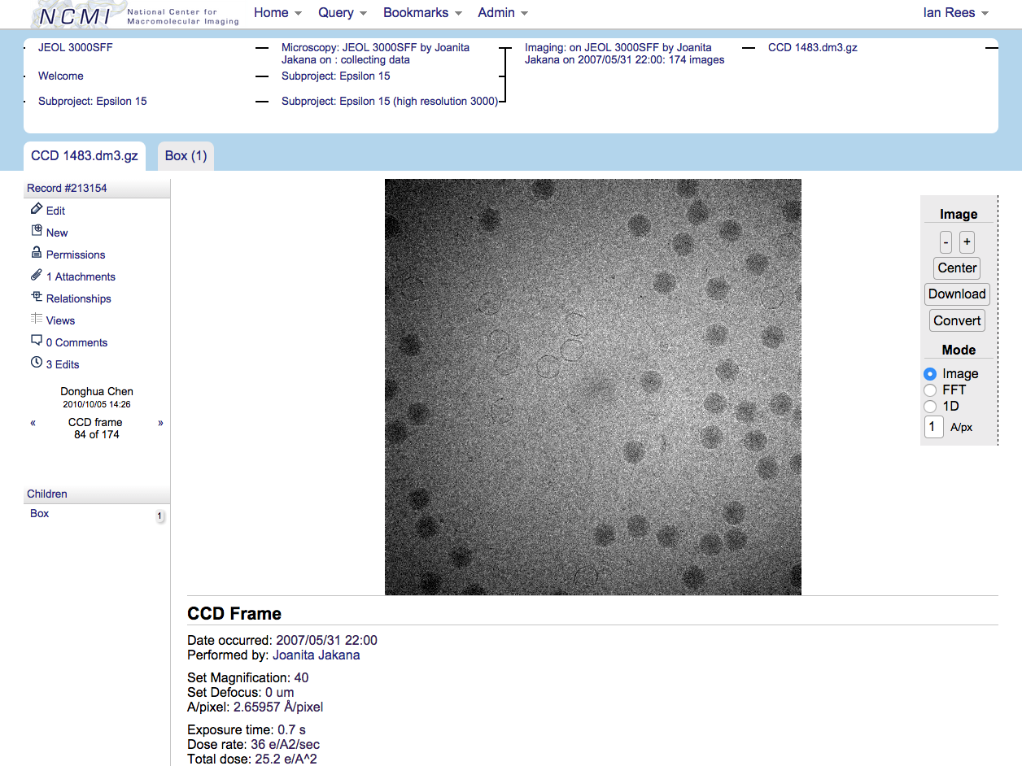Click the NCMI logo

(x=135, y=14)
